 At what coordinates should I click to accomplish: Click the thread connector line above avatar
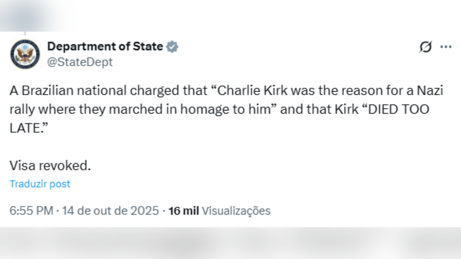pos(25,34)
